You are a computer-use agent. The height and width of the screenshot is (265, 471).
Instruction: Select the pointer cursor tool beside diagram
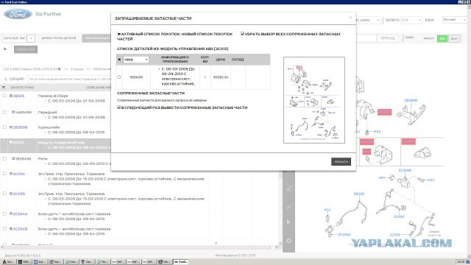(x=288, y=222)
